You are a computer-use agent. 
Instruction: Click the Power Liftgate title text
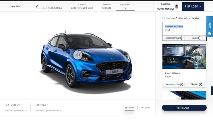(173, 73)
